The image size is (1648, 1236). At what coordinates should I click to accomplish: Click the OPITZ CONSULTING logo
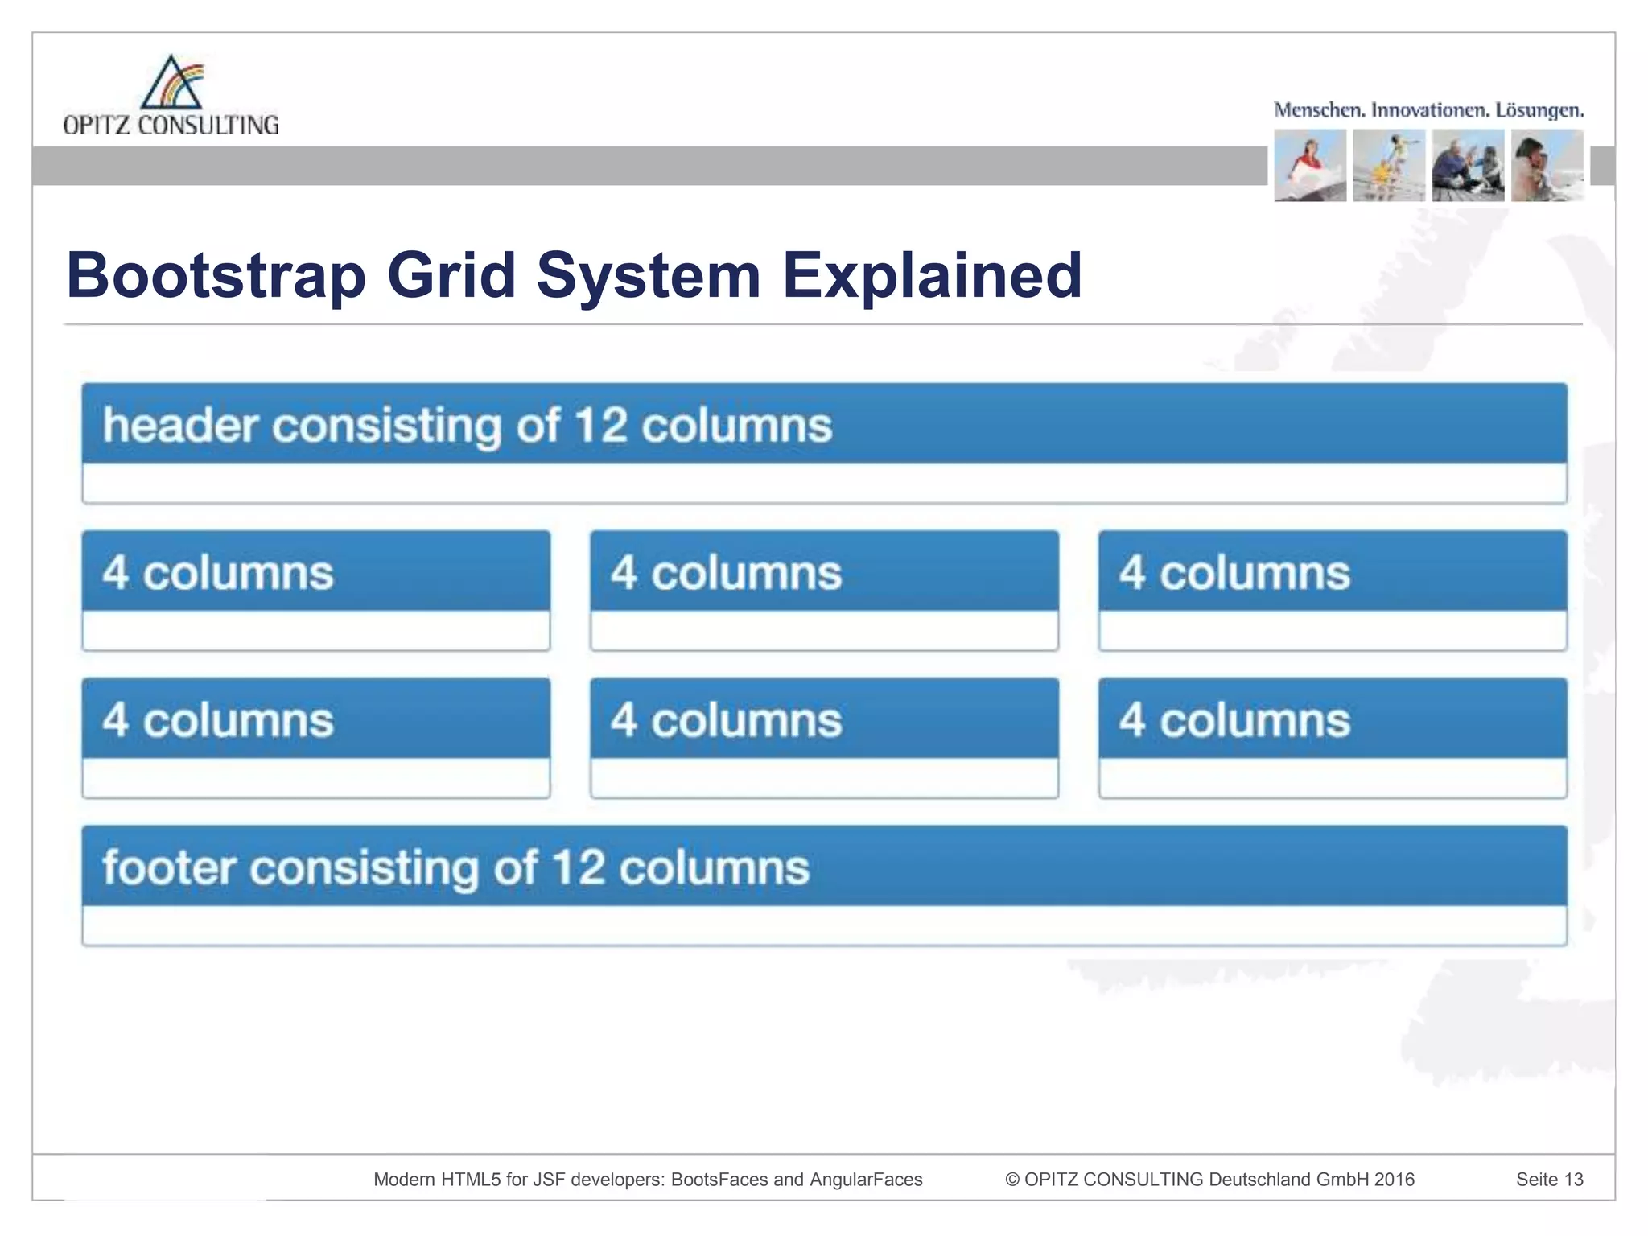coord(171,95)
